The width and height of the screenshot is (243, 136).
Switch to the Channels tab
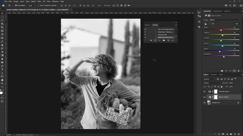coord(213,75)
